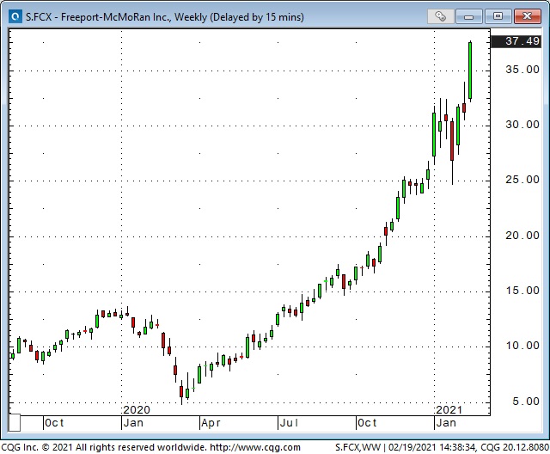Maximize the S.FCX chart window
Image resolution: width=550 pixels, height=454 pixels.
click(x=498, y=16)
